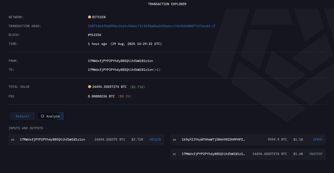This screenshot has width=334, height=173.
Task: Click the Analyze tab's sparkle icon
Action: pos(42,116)
